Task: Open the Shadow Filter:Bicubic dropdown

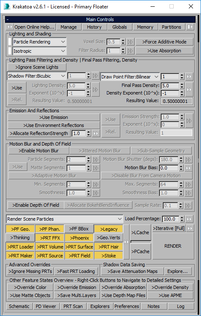Action: 37,76
